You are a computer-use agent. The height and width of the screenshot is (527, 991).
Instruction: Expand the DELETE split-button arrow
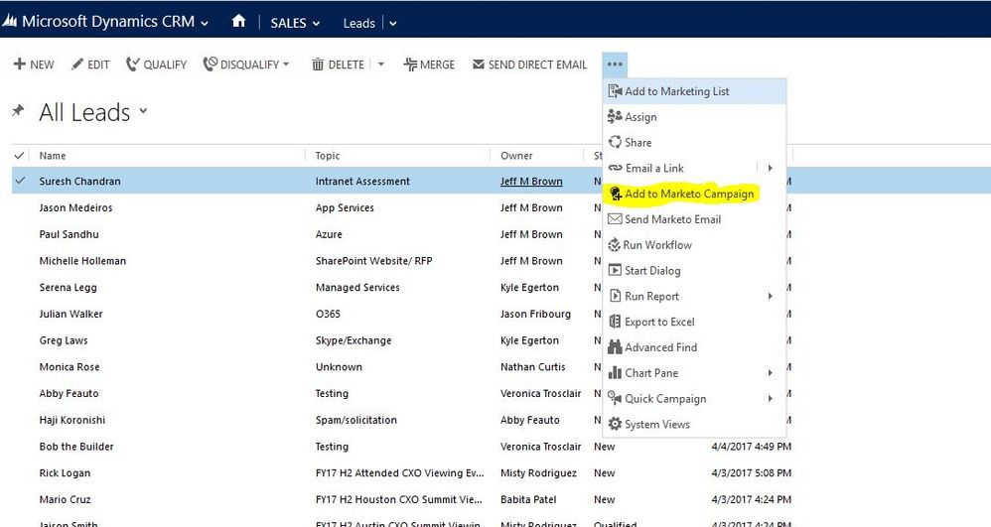coord(381,65)
